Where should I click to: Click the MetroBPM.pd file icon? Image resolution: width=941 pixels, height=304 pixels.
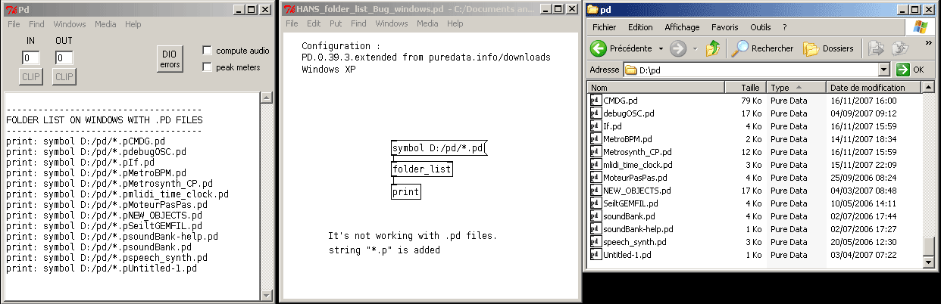[595, 138]
